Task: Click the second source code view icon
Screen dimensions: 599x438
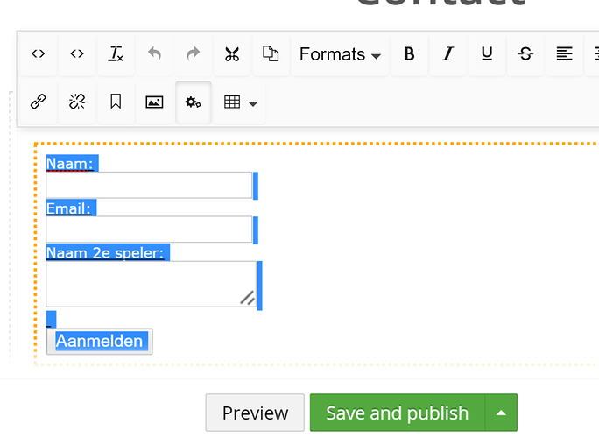Action: pyautogui.click(x=77, y=54)
